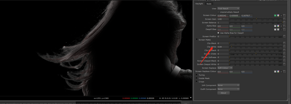Open animation menu for Screen Despot White
The width and height of the screenshot is (291, 104).
pos(284,64)
